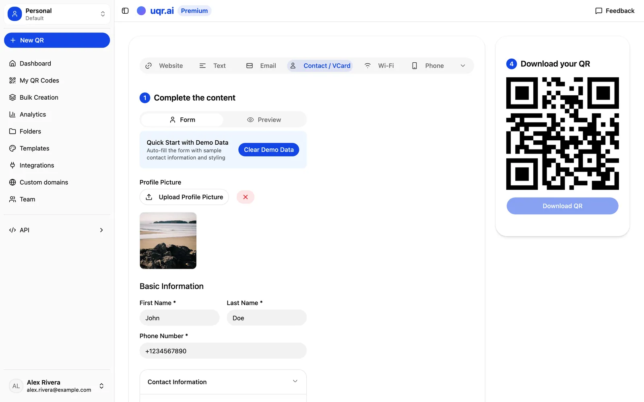Expand Contact Information section chevron
Image resolution: width=644 pixels, height=402 pixels.
[295, 381]
